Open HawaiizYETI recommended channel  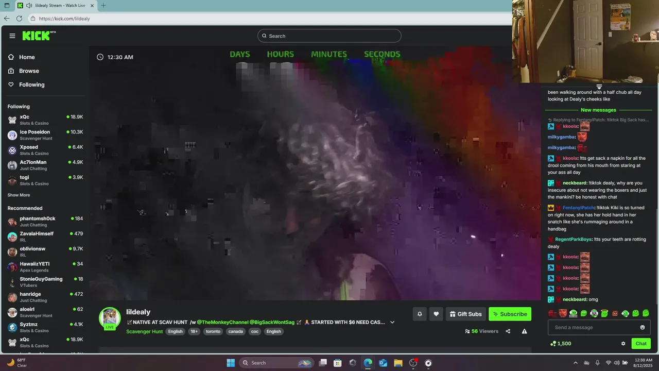(45, 267)
